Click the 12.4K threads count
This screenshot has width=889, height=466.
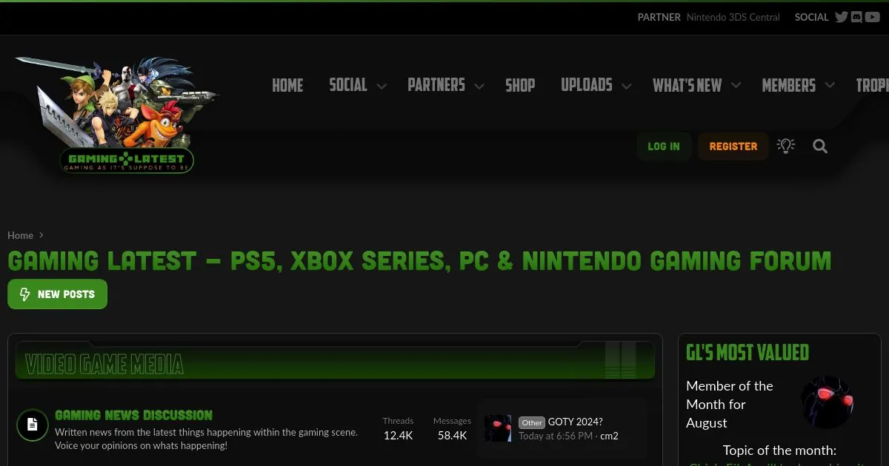coord(399,436)
